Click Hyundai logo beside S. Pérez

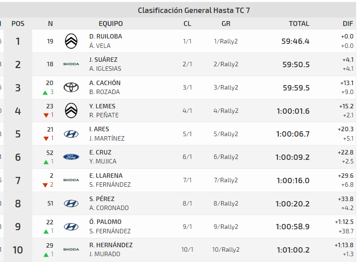click(x=71, y=203)
